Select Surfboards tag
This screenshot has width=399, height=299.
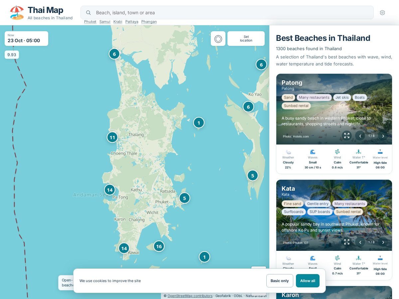[x=294, y=212]
